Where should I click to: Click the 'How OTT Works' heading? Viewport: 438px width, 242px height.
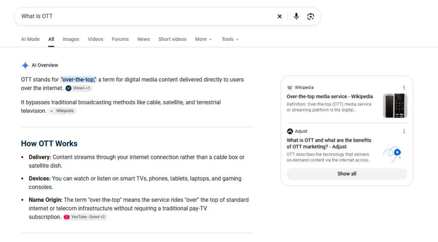pyautogui.click(x=49, y=143)
